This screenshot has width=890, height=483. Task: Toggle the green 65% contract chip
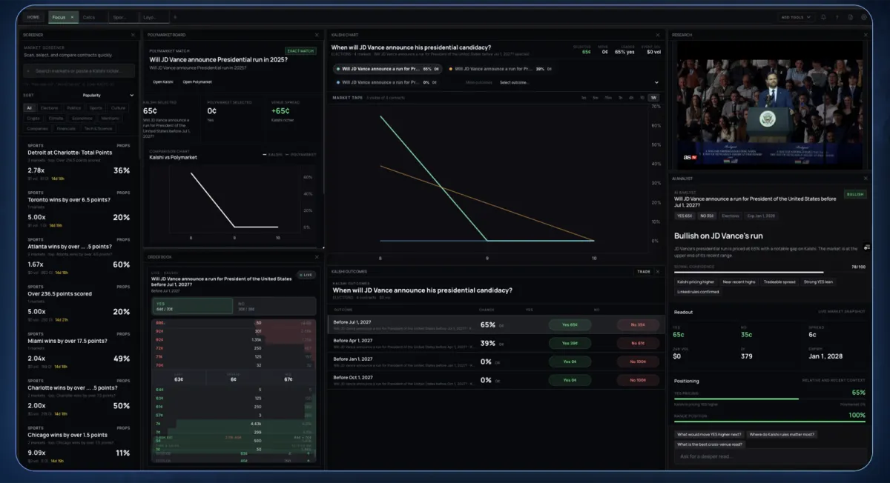(x=388, y=68)
